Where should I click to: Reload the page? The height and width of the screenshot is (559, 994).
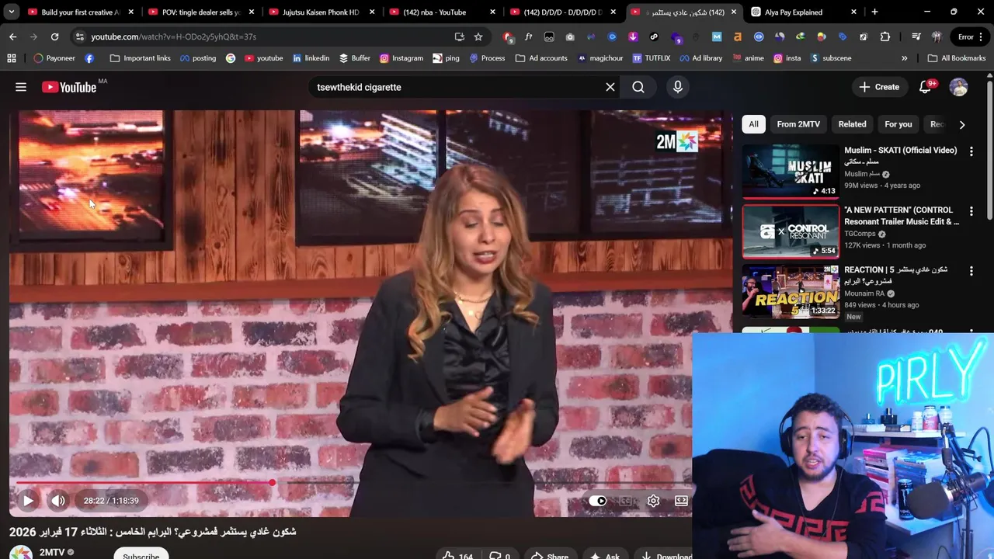[54, 36]
